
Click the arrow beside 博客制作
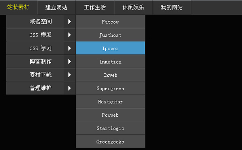point(70,62)
